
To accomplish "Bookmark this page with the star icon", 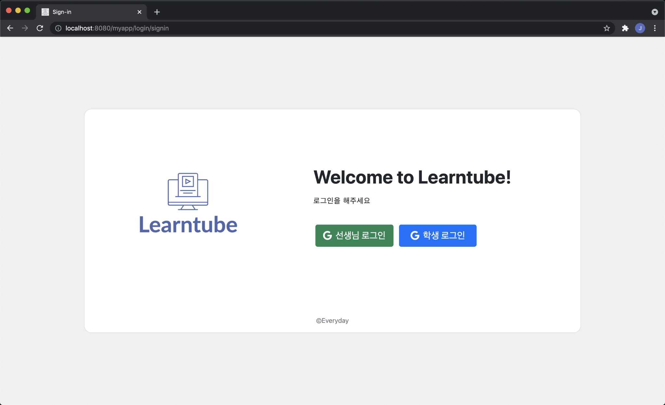I will (607, 28).
